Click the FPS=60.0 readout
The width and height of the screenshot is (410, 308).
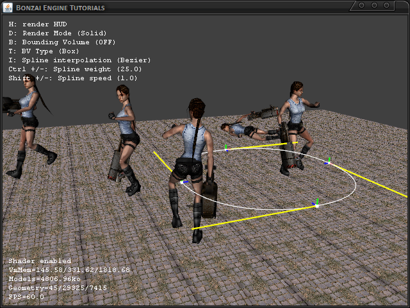(x=26, y=297)
